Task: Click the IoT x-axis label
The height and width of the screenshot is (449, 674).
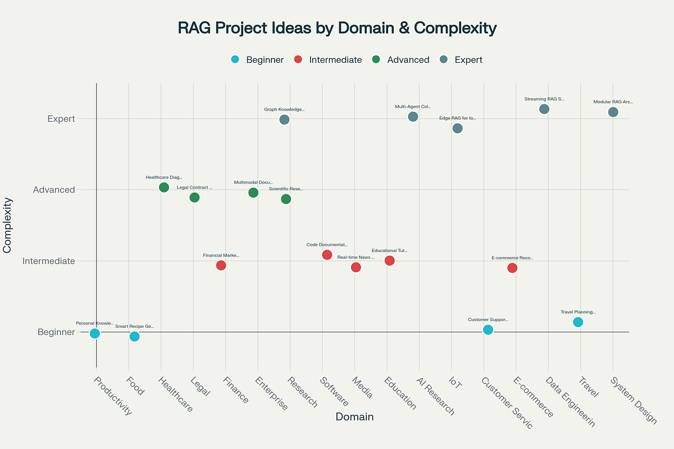Action: point(456,383)
